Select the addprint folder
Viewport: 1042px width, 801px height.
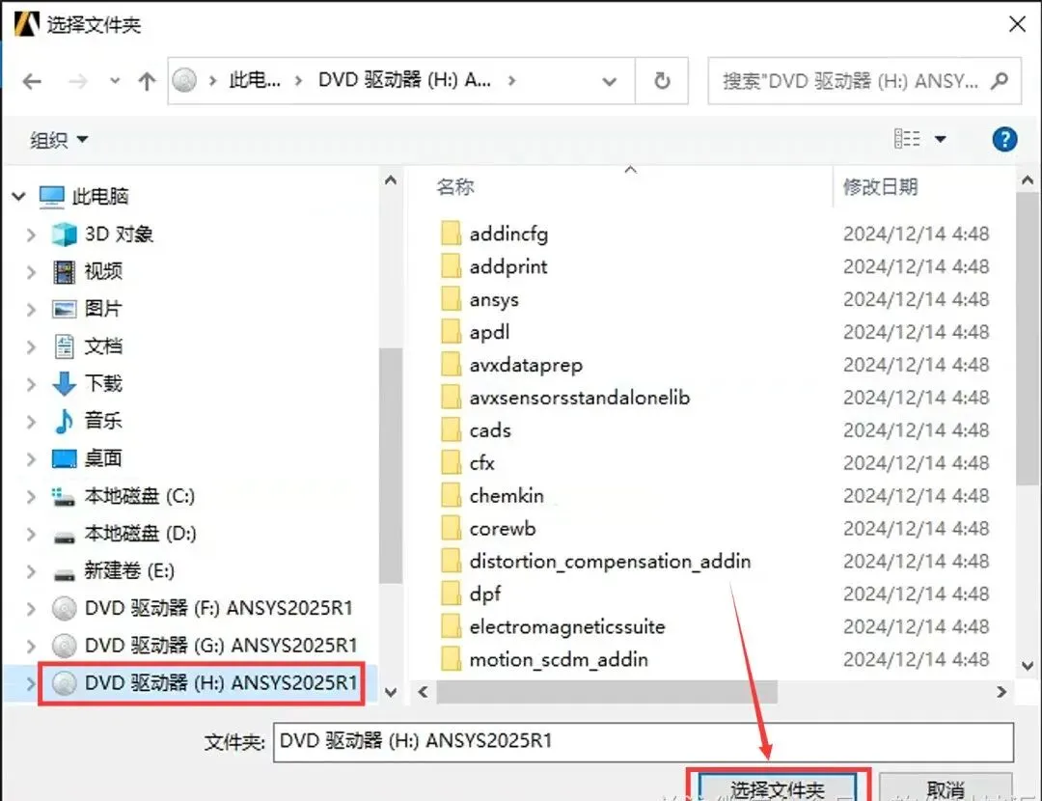point(508,266)
